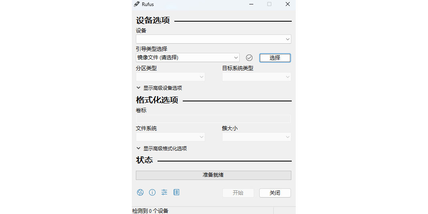Screen dimensions: 428x214
Task: Minimize the Rufus window
Action: [x=251, y=4]
